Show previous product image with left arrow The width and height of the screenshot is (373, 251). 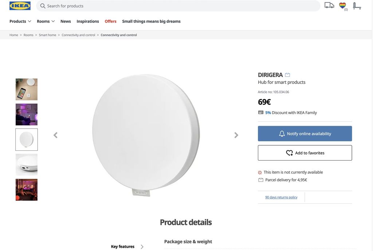(55, 135)
